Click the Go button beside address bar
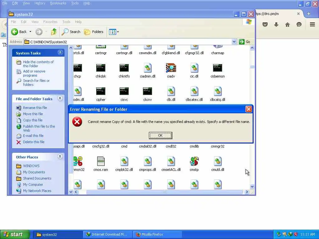Viewport: 319px width, 239px height. (245, 42)
